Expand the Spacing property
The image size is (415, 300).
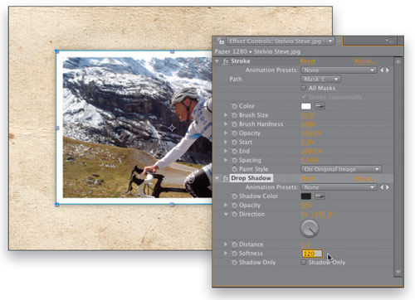coord(226,160)
